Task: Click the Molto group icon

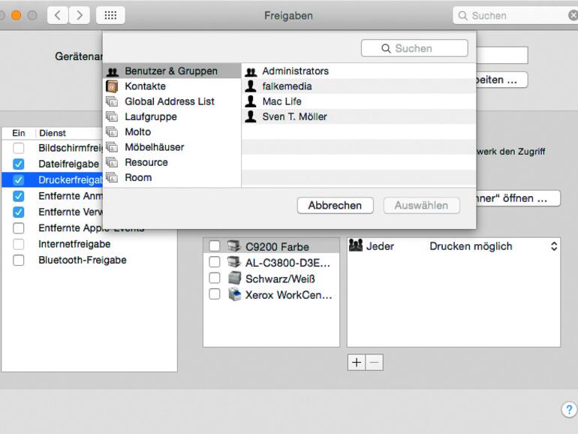Action: [112, 132]
